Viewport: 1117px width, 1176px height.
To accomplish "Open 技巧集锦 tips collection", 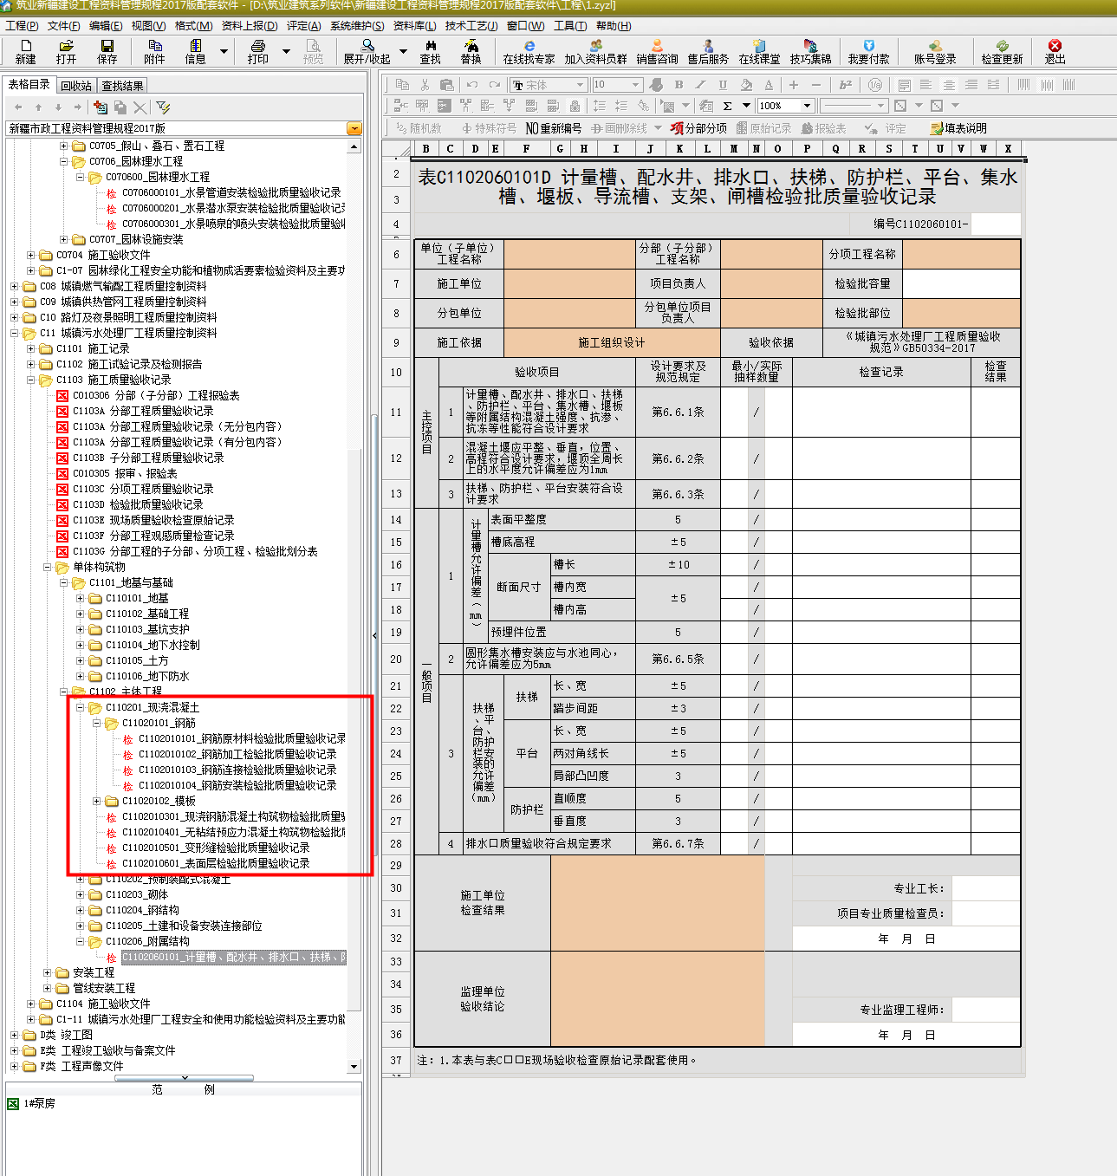I will point(810,51).
